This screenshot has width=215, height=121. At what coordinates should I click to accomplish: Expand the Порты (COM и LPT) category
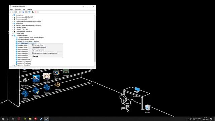(x=12, y=29)
